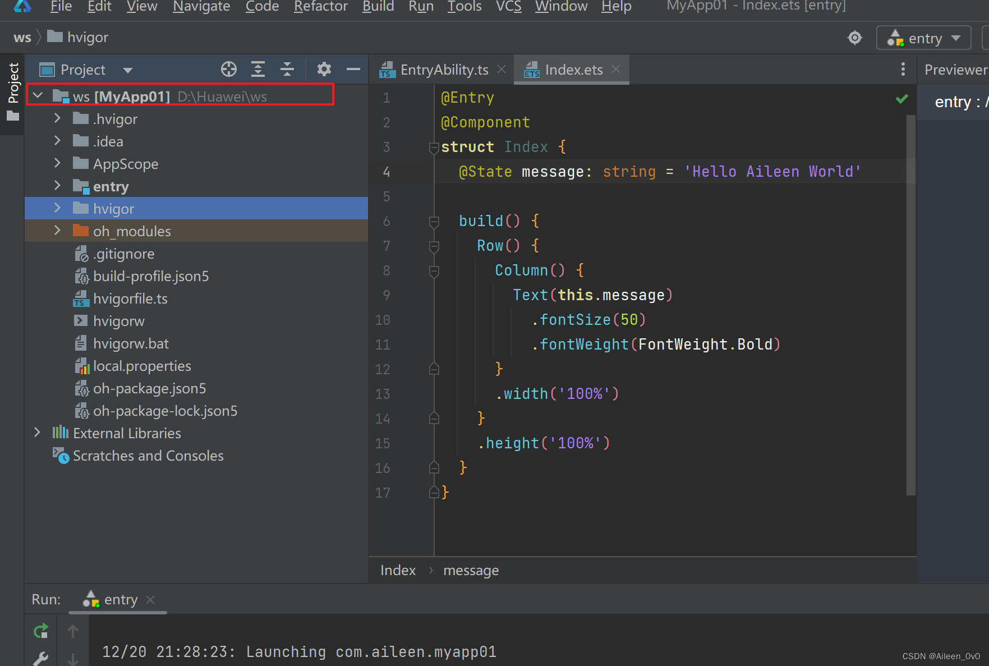Screen dimensions: 989x666
Task: Click the rerun entry icon in Run panel
Action: (x=41, y=632)
